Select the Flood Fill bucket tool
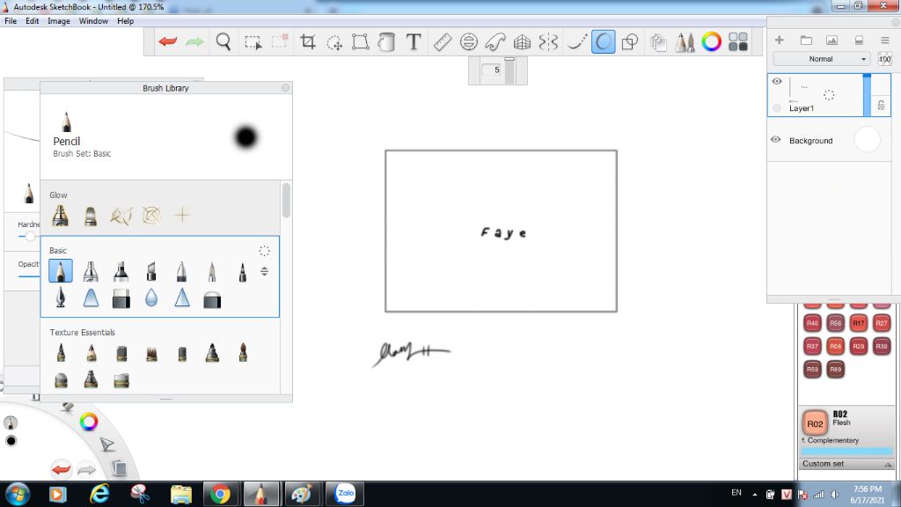The width and height of the screenshot is (901, 507). coord(387,41)
